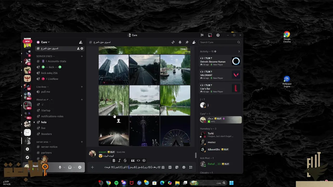Join the pull me voice channel
Screen dimensions: 333x187
tap(60, 92)
